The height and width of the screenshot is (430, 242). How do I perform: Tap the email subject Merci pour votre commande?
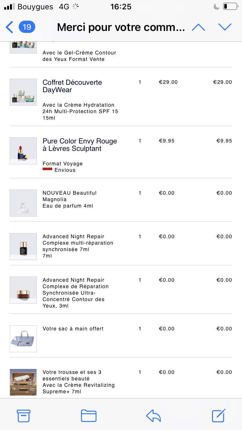[121, 27]
